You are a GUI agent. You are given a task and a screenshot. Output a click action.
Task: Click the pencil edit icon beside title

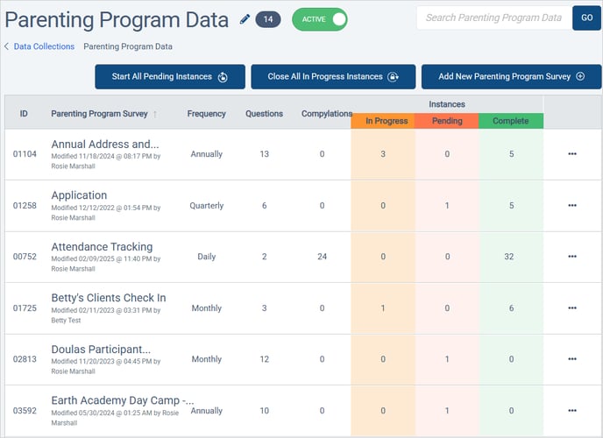[x=245, y=19]
